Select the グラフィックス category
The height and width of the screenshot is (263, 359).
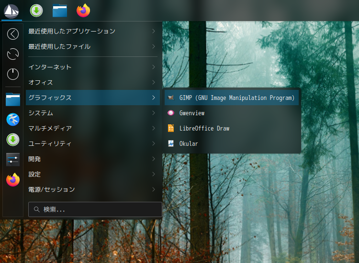click(x=93, y=98)
